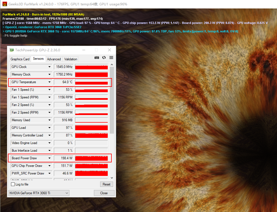Click the 97 % GPU load value
The image size is (277, 212).
63,128
